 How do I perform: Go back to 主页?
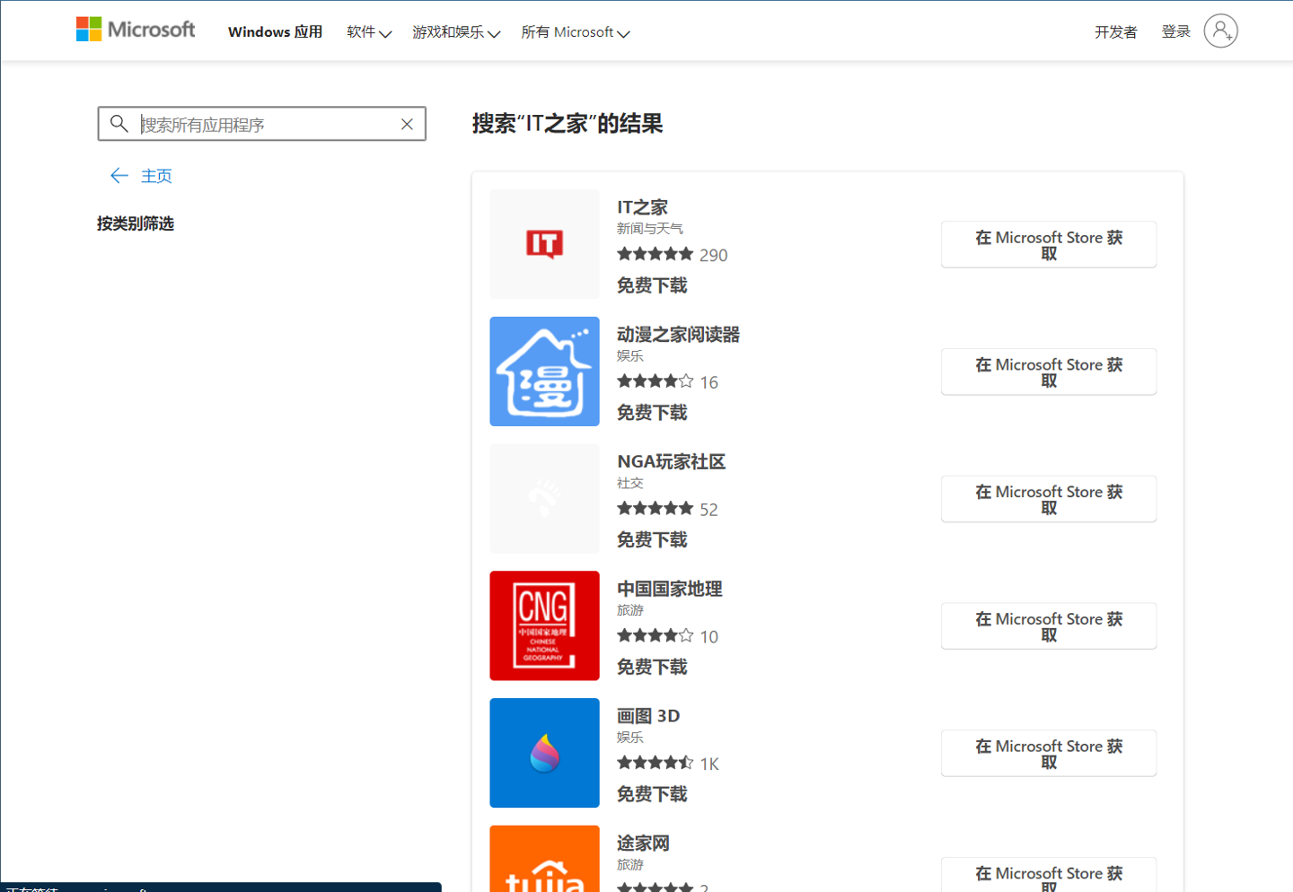point(156,176)
